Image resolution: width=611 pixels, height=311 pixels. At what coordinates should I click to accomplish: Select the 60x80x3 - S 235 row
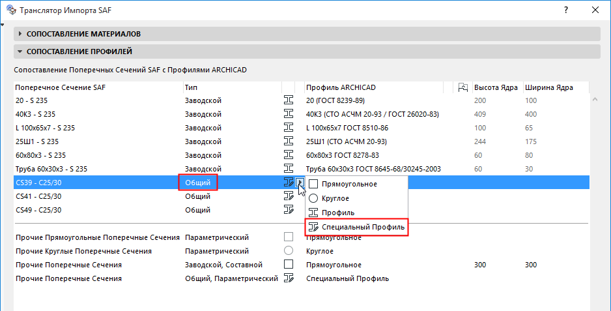[301, 155]
